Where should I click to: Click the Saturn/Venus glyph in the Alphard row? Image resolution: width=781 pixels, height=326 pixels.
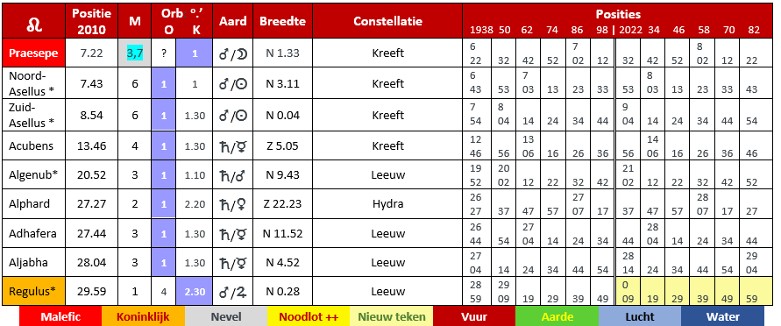pyautogui.click(x=233, y=204)
